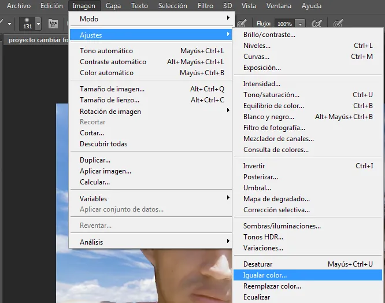Open Equilibrio de color adjustment
The height and width of the screenshot is (303, 385).
[308, 106]
